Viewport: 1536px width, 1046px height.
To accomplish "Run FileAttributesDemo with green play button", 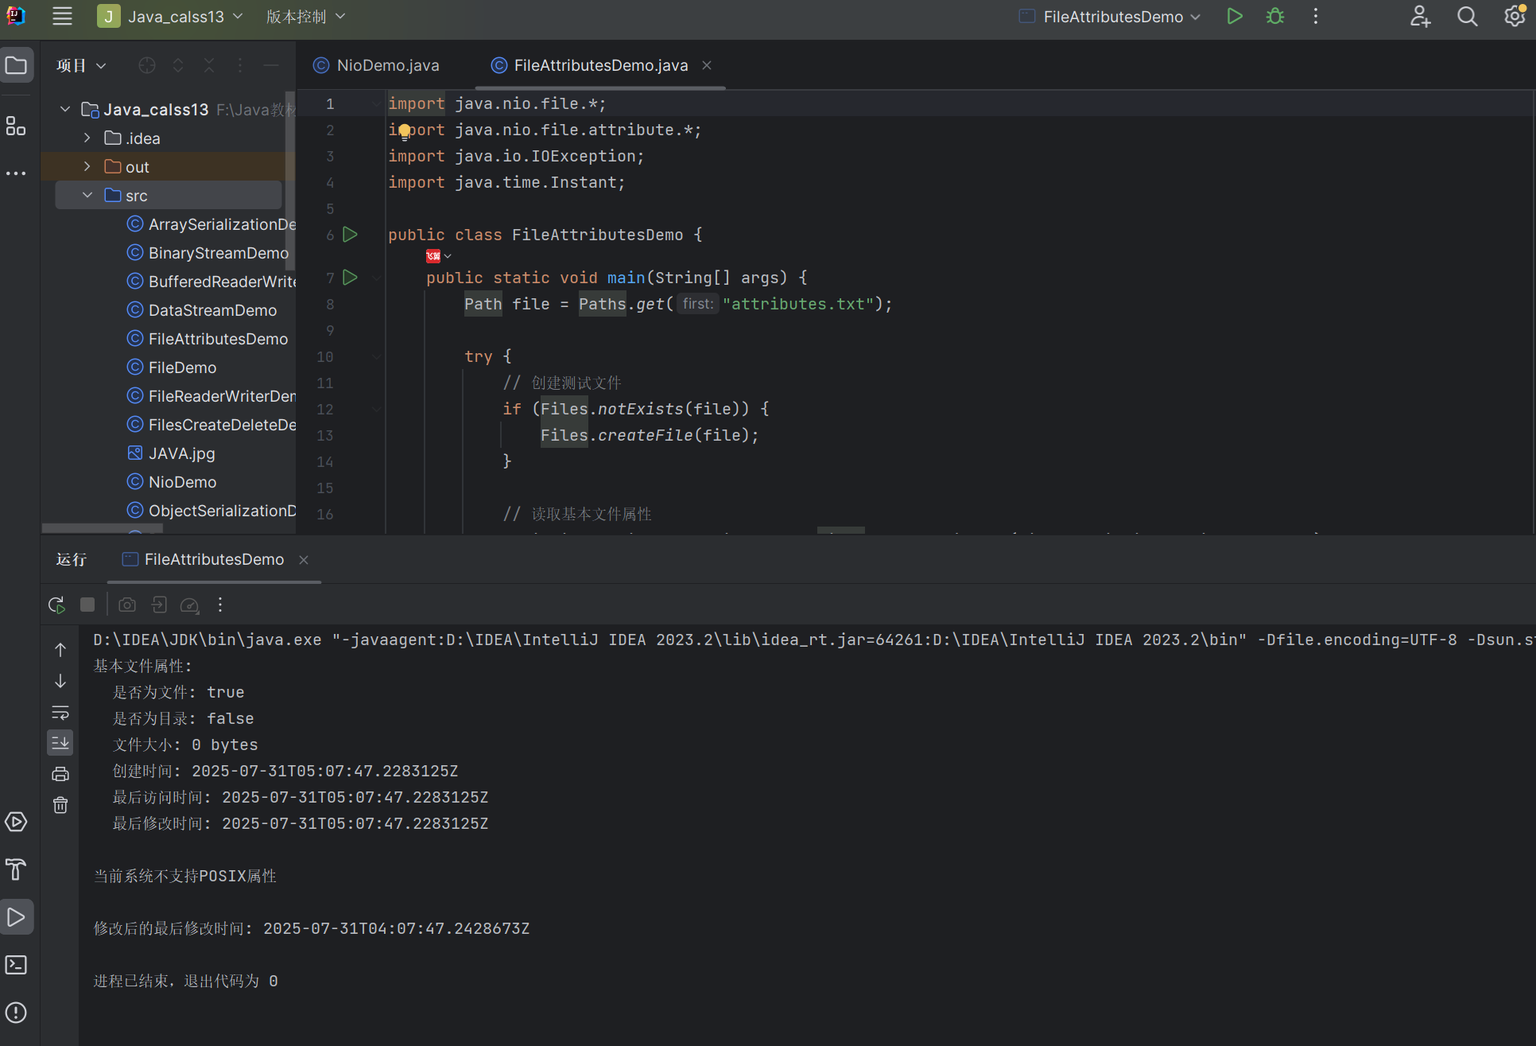I will [x=1234, y=17].
